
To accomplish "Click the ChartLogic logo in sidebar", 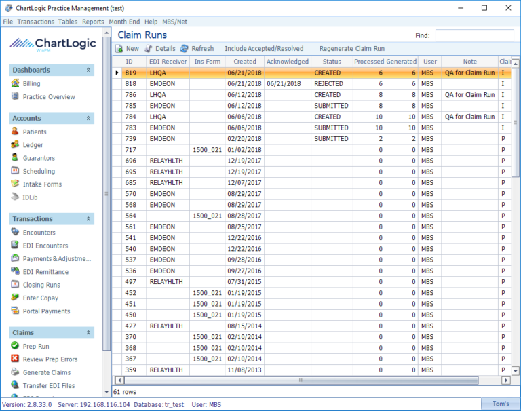I will click(x=53, y=44).
